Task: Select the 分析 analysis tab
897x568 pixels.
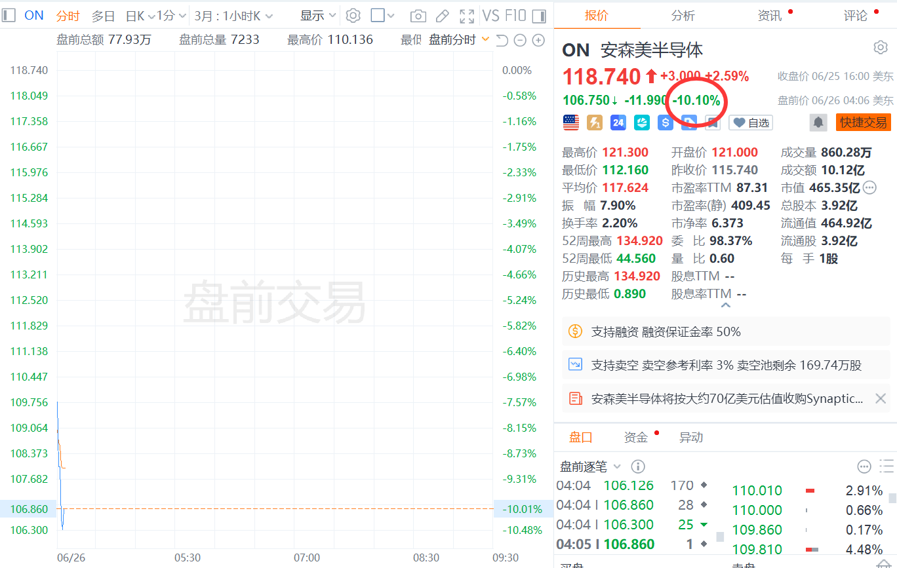Action: coord(683,16)
